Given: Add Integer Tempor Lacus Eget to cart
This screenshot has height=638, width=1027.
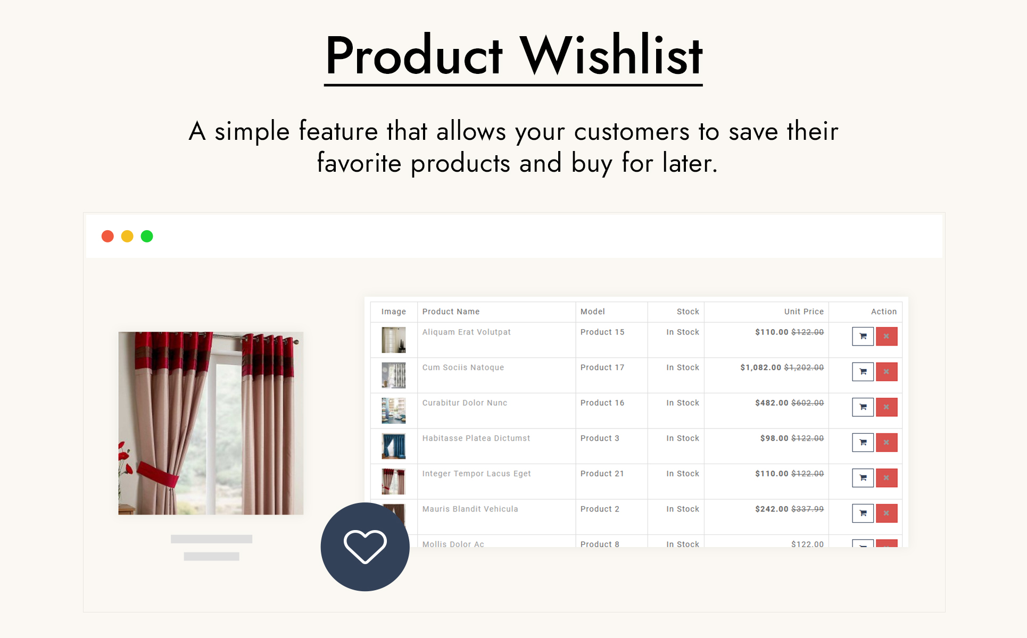Looking at the screenshot, I should (x=863, y=478).
